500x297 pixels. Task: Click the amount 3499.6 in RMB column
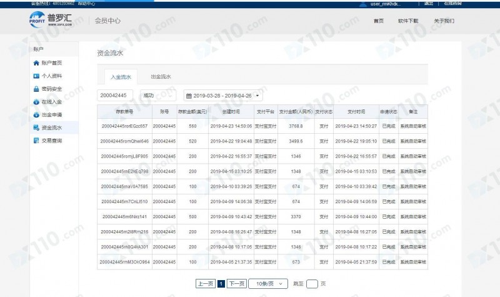(x=296, y=141)
